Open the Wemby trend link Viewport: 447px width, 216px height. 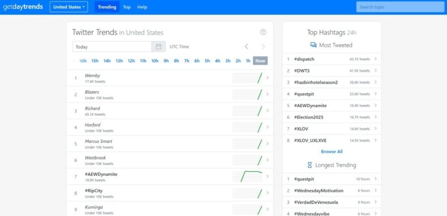pyautogui.click(x=92, y=76)
